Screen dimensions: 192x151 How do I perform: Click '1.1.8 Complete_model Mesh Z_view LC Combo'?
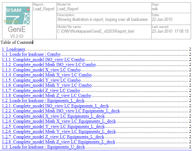click(x=46, y=95)
